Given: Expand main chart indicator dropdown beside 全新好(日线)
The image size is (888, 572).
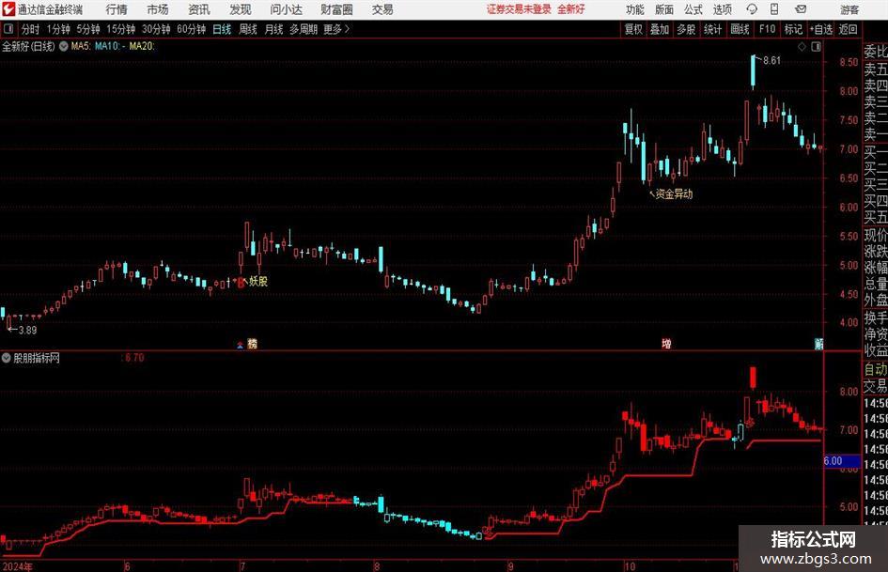Looking at the screenshot, I should [64, 46].
